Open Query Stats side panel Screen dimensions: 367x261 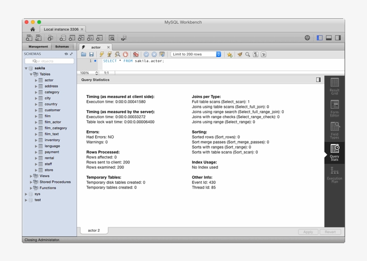click(334, 153)
